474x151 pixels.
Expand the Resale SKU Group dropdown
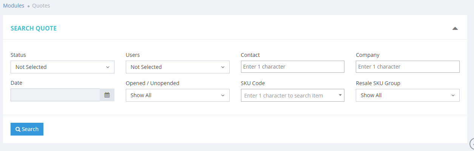[x=408, y=95]
